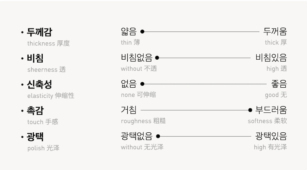Click the 부드러움 softness label
Screen dimensions: 307x170
click(271, 110)
